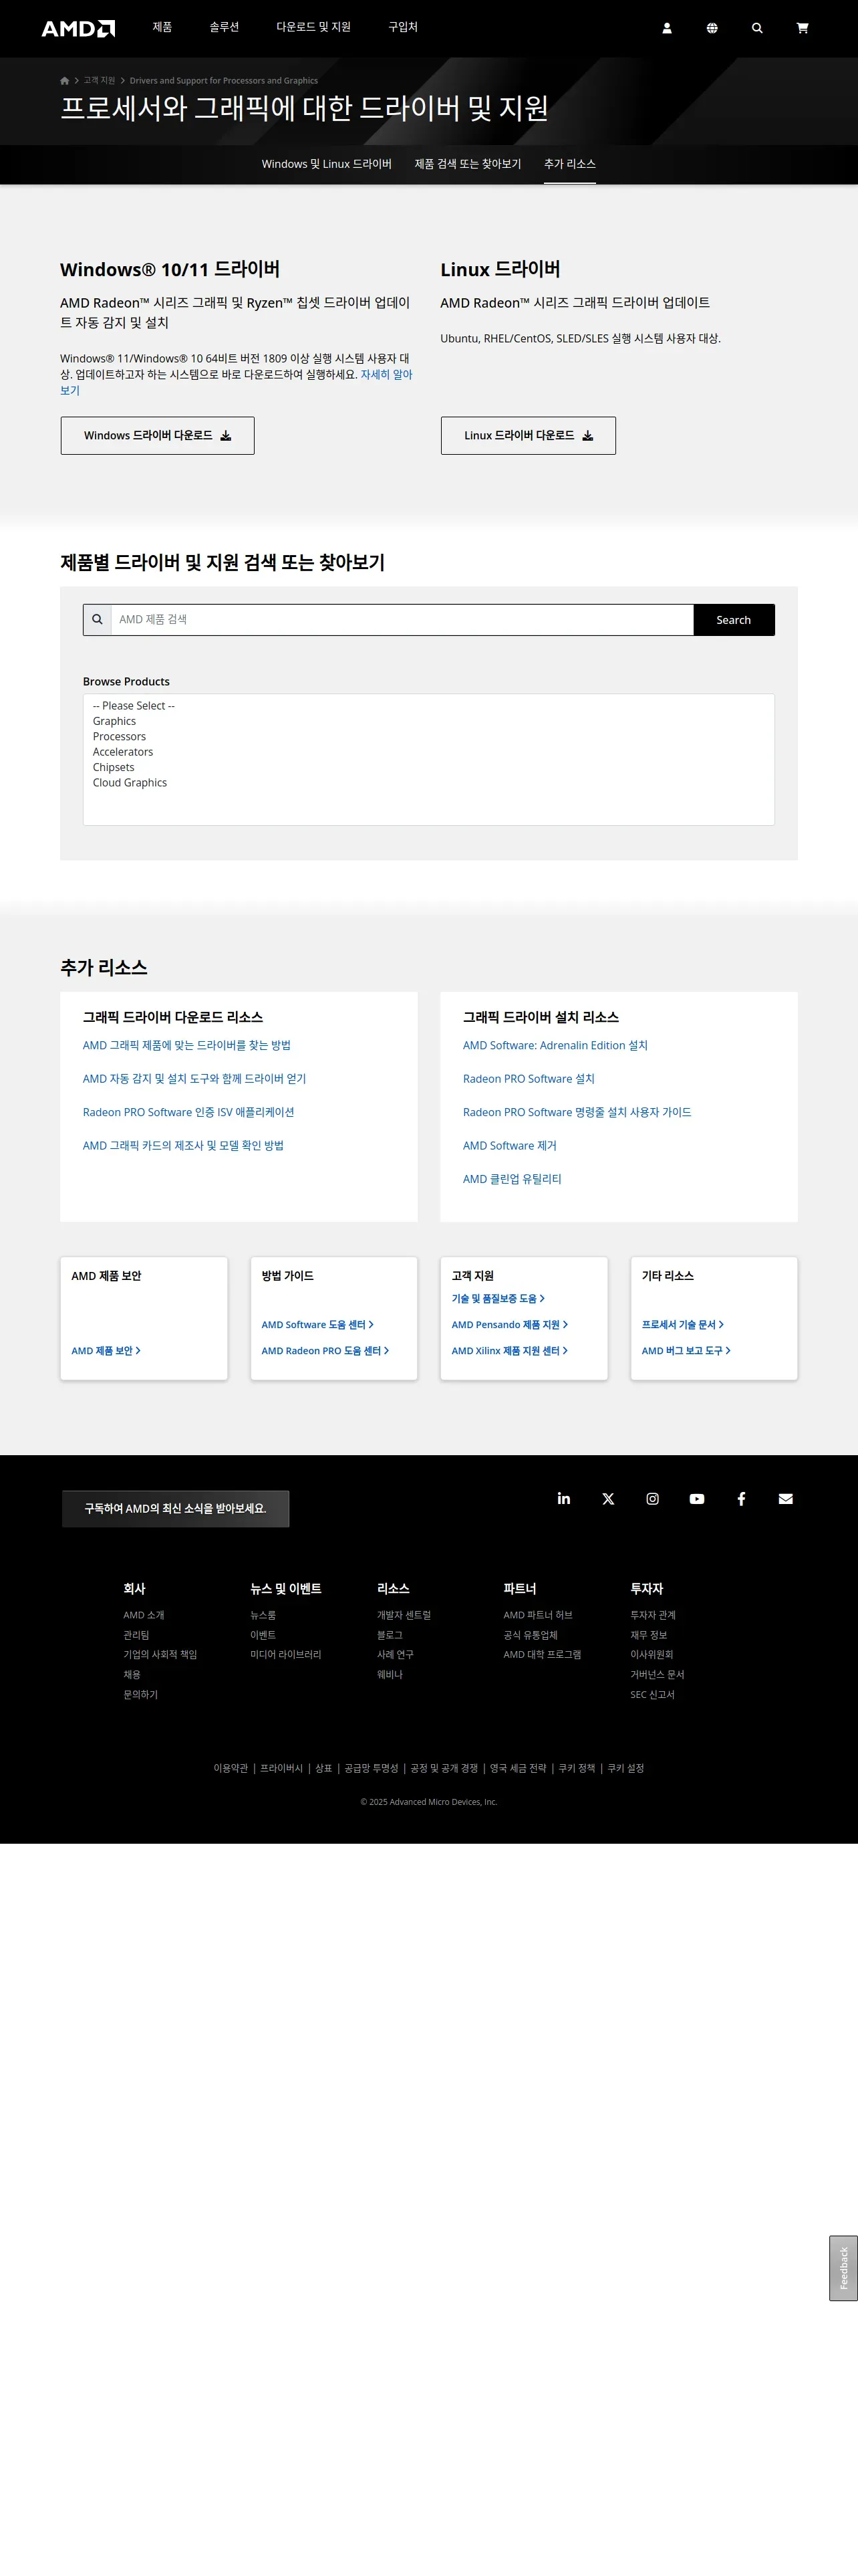Image resolution: width=858 pixels, height=2576 pixels.
Task: Open the Feedback side tab
Action: point(844,2269)
